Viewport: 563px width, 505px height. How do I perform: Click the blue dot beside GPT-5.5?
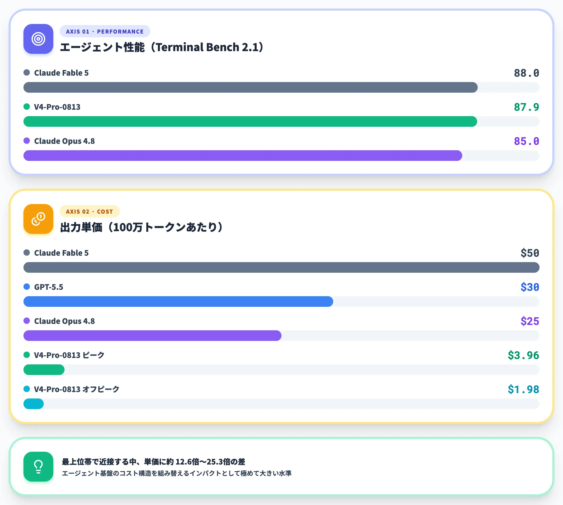[27, 287]
